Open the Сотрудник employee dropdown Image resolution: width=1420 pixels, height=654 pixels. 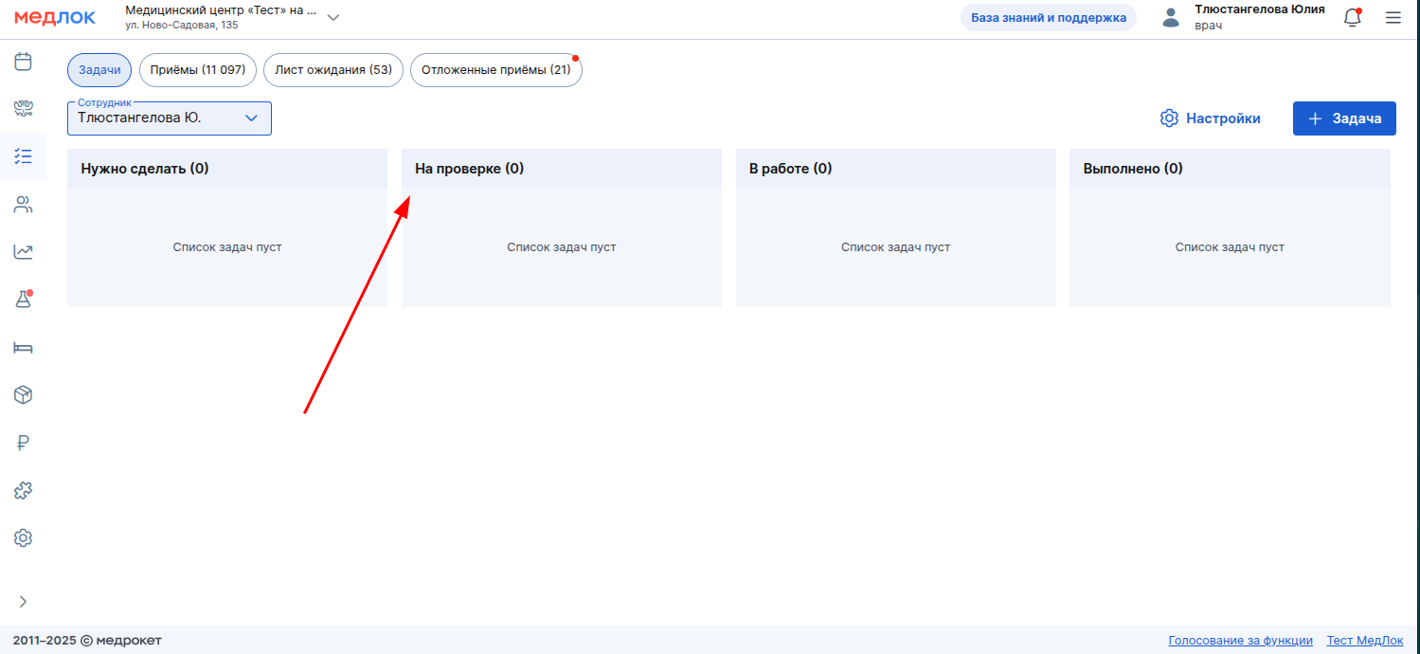[170, 118]
